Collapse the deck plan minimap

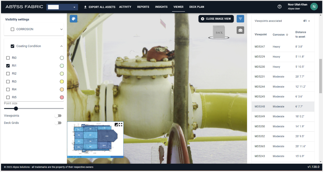click(121, 125)
